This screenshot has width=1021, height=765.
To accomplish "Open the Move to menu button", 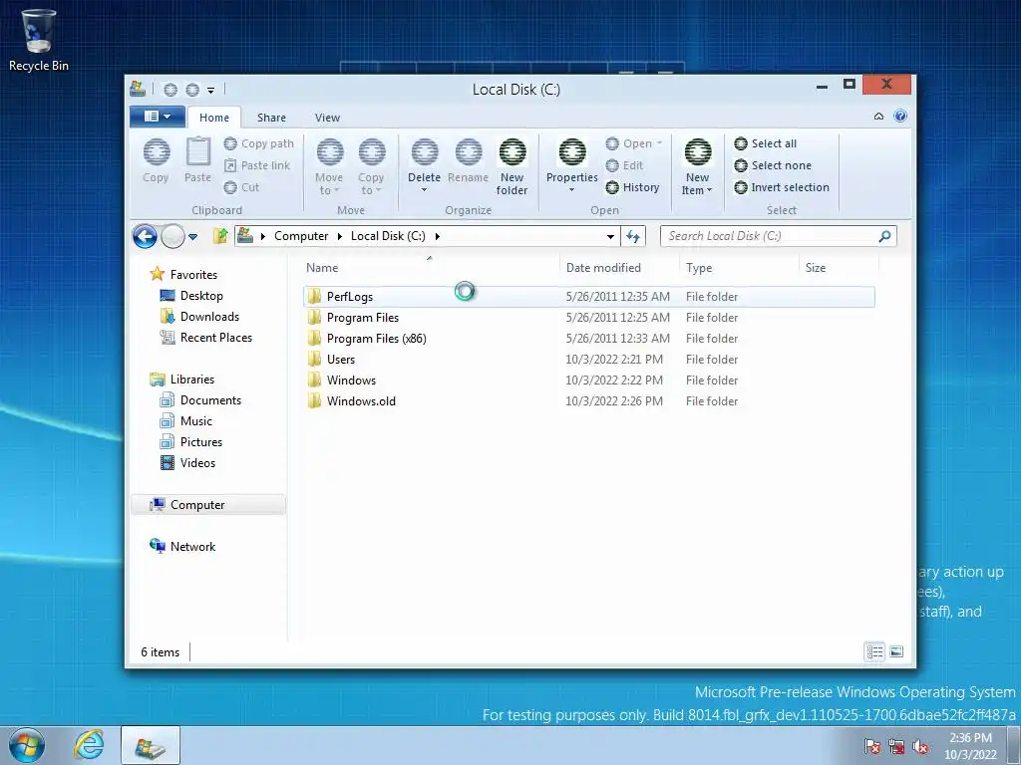I will 329,166.
